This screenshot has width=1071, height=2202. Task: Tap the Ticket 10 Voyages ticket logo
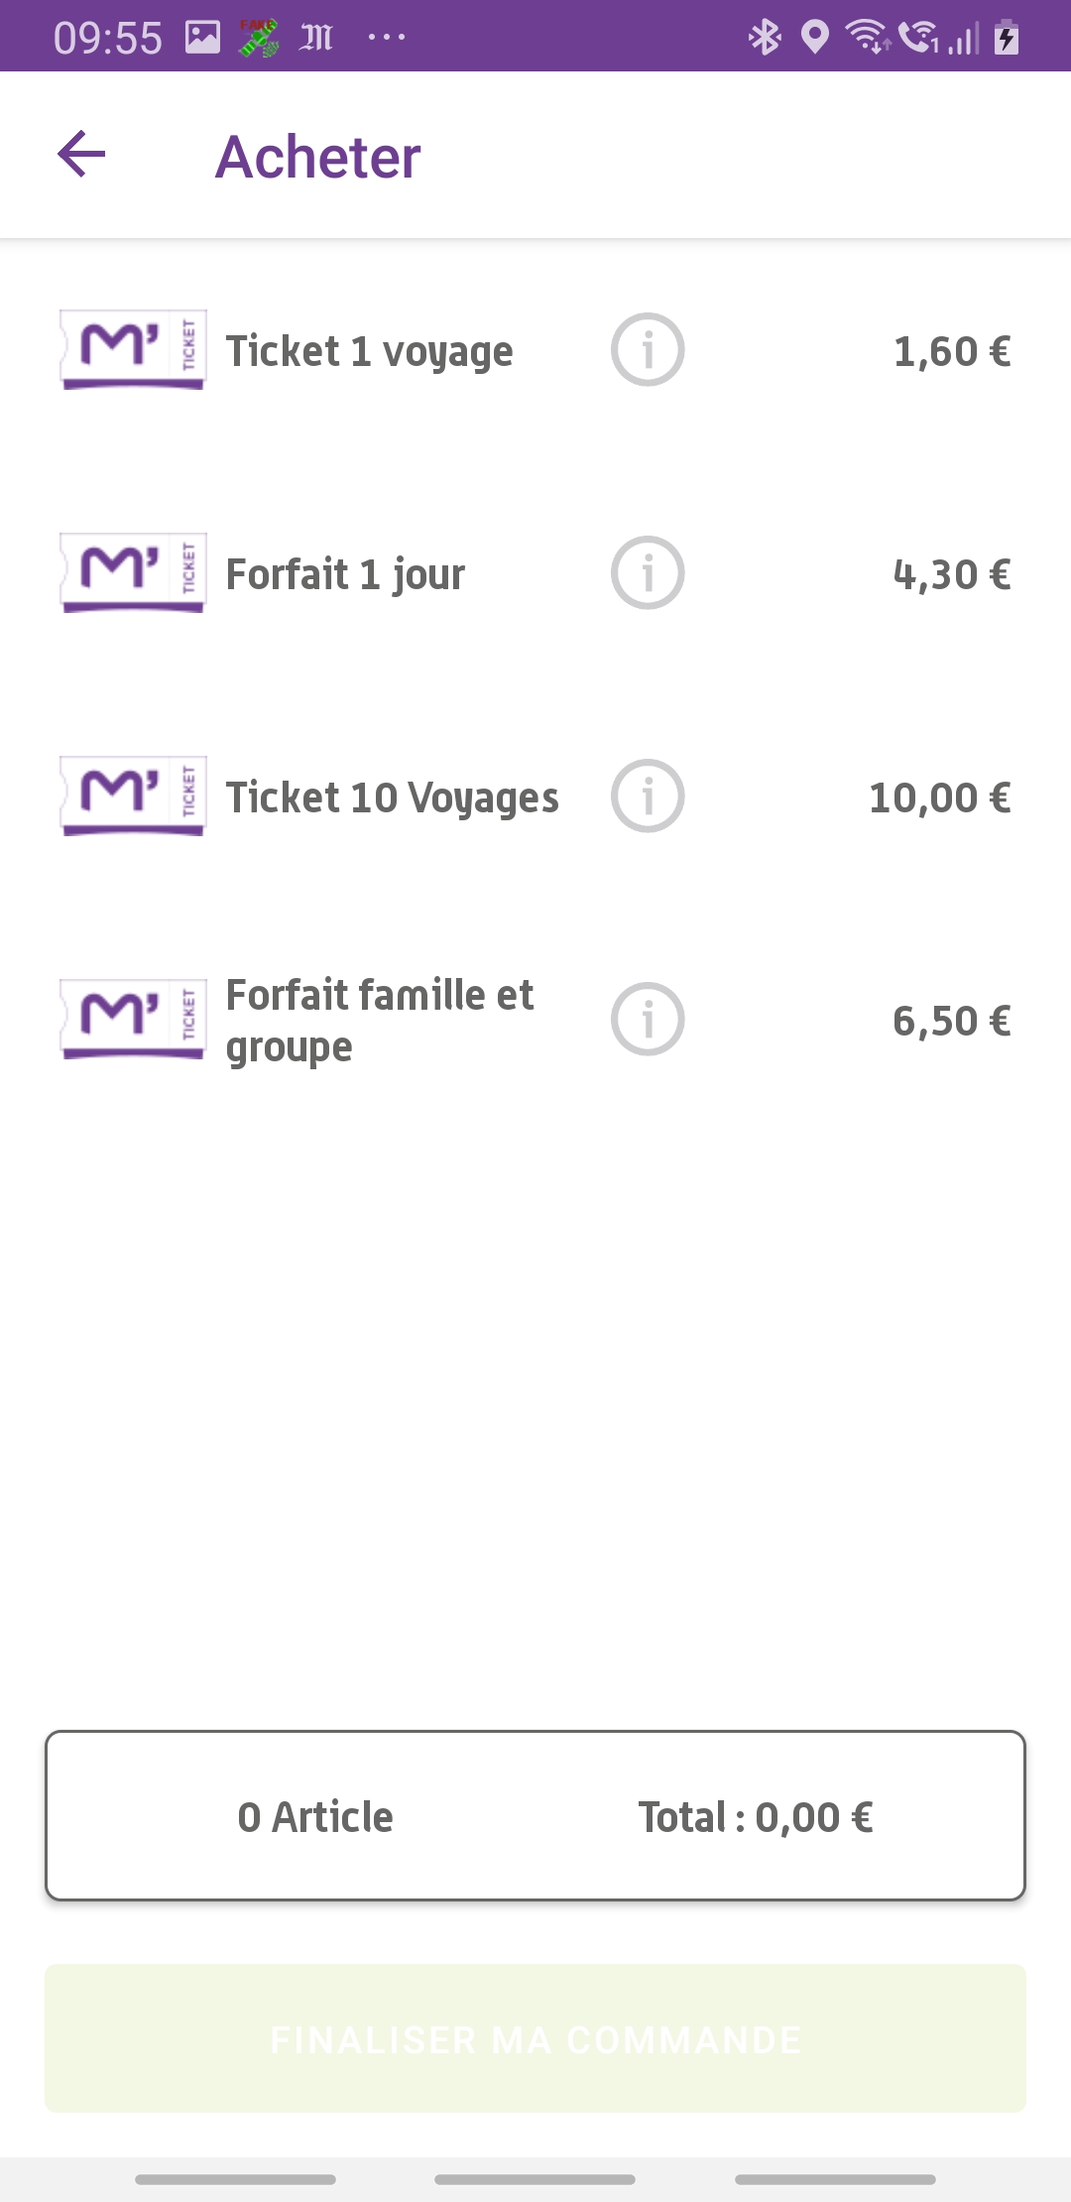133,795
